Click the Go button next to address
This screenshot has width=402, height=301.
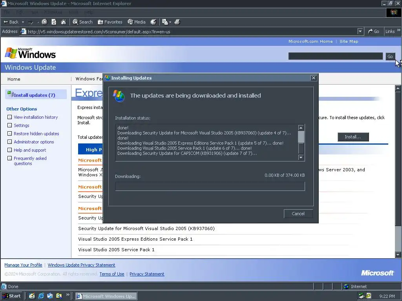coord(374,31)
